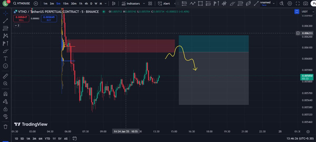This screenshot has height=142, width=316.
Task: Take a chart snapshot with camera icon
Action: (x=306, y=3)
